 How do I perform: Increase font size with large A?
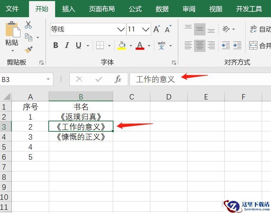point(157,29)
